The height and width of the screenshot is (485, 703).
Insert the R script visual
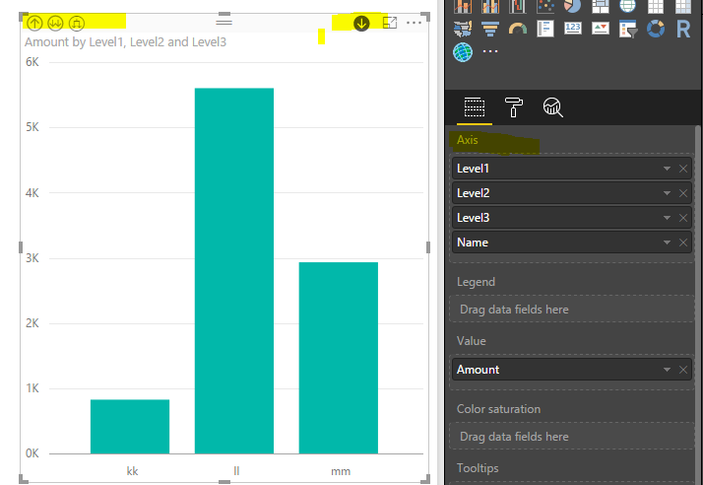coord(683,29)
